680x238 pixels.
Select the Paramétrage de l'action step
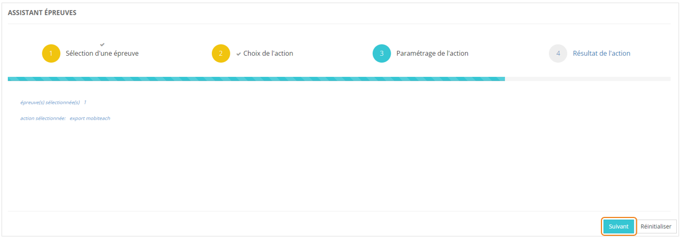point(432,54)
